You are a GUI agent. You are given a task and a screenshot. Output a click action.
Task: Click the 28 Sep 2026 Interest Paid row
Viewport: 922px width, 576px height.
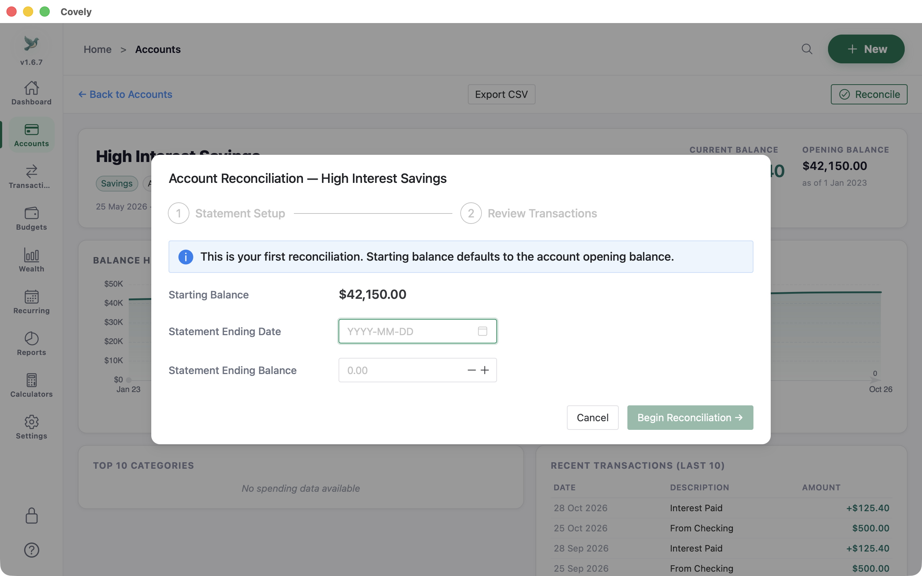tap(721, 548)
